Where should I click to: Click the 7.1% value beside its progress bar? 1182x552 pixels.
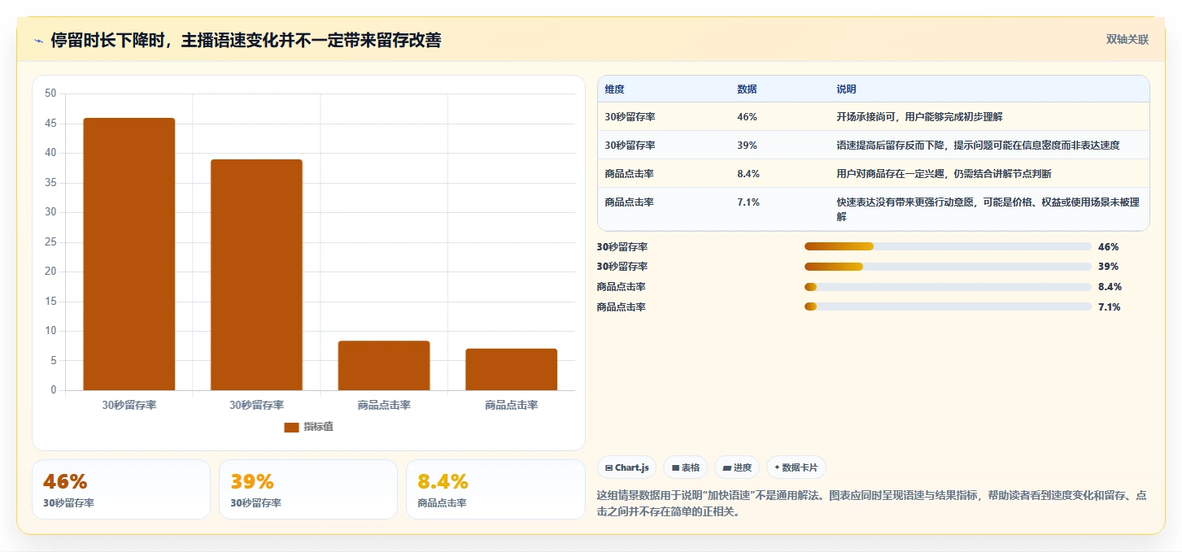(x=1110, y=307)
